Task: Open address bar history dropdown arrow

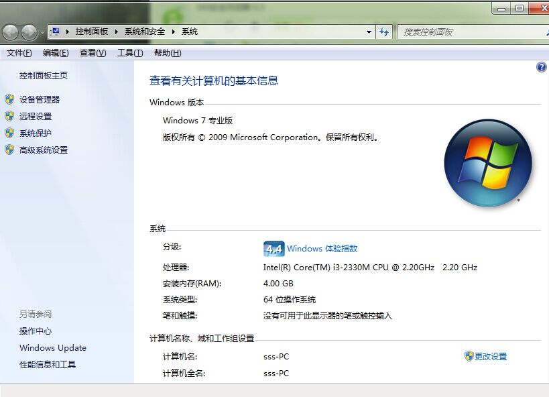Action: [x=369, y=32]
